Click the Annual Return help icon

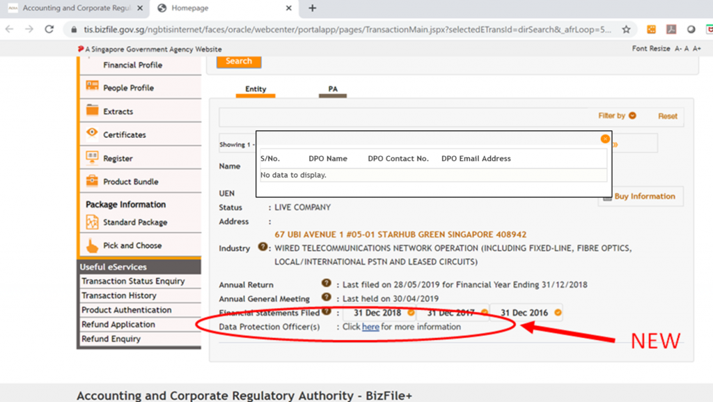coord(326,283)
